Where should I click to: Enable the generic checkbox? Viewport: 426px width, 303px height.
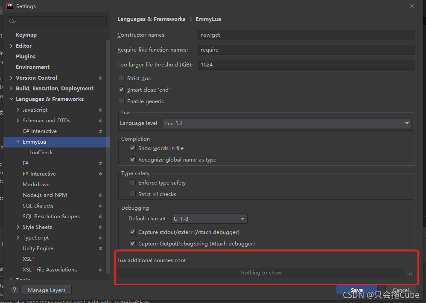coord(122,101)
